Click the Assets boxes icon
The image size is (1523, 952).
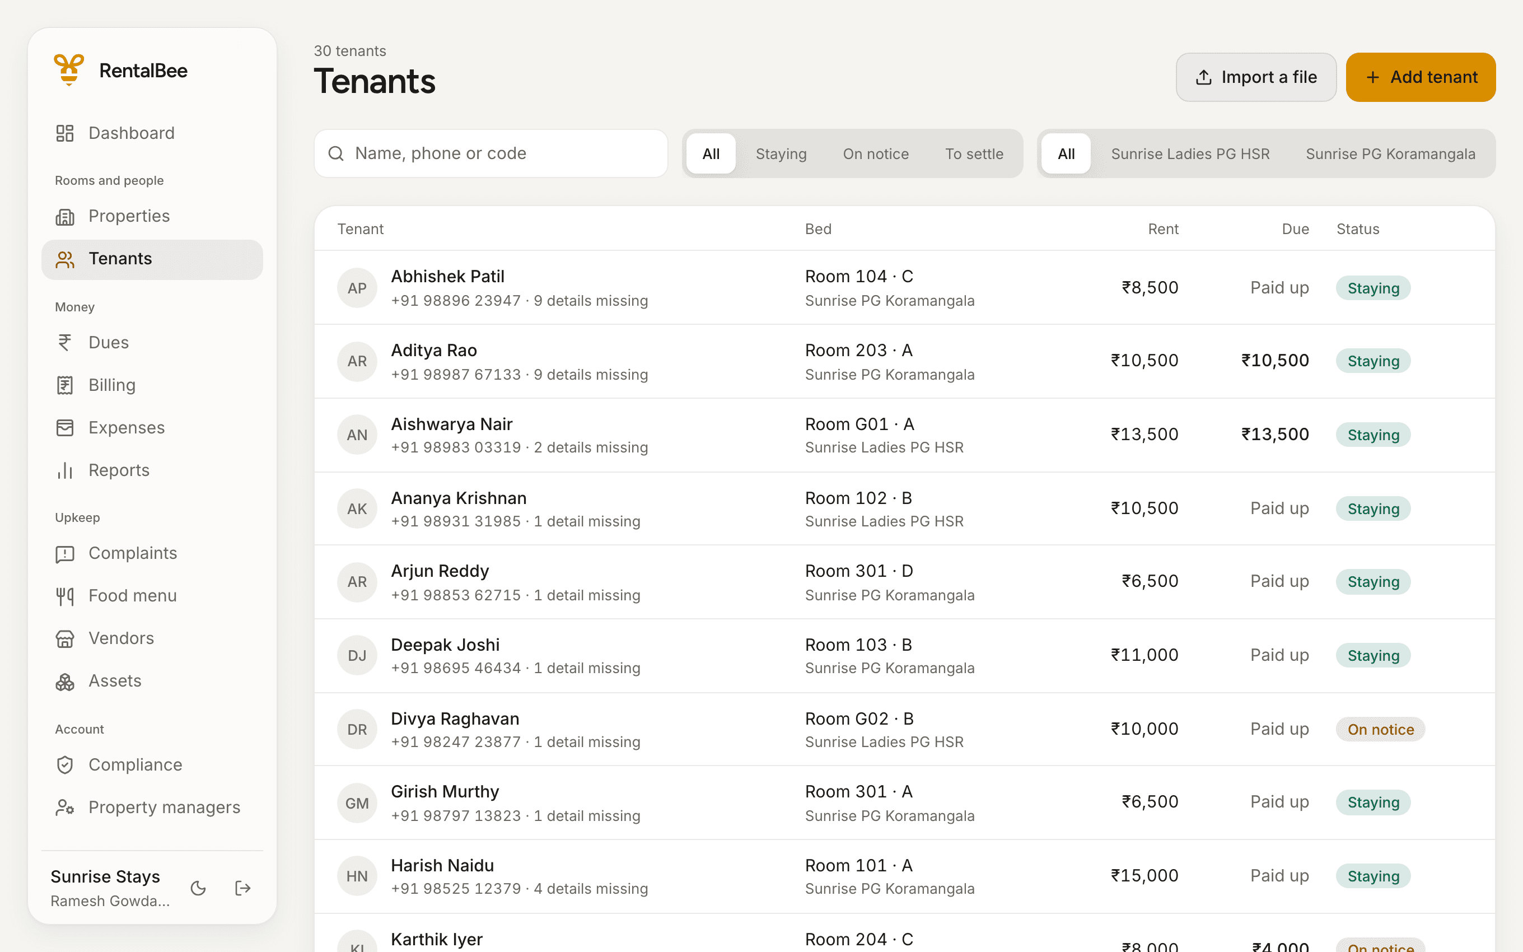click(65, 682)
